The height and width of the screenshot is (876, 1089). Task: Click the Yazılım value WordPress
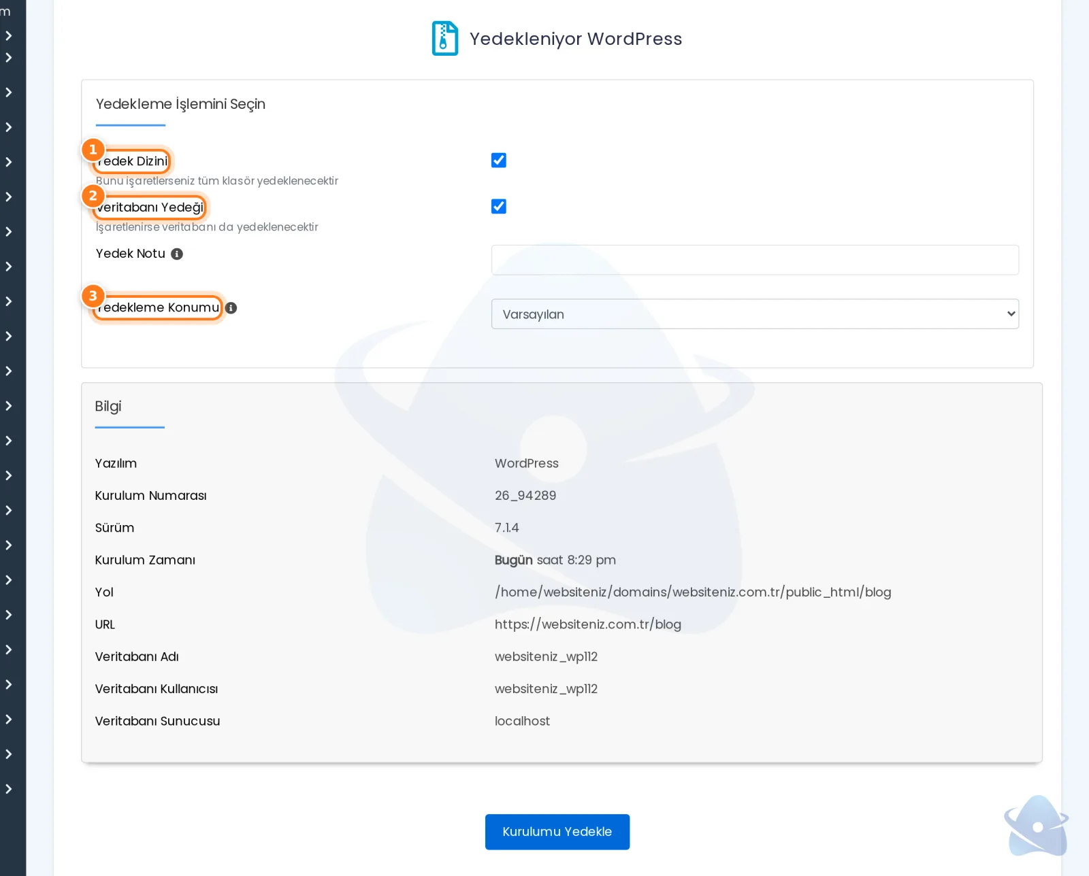[x=526, y=463]
